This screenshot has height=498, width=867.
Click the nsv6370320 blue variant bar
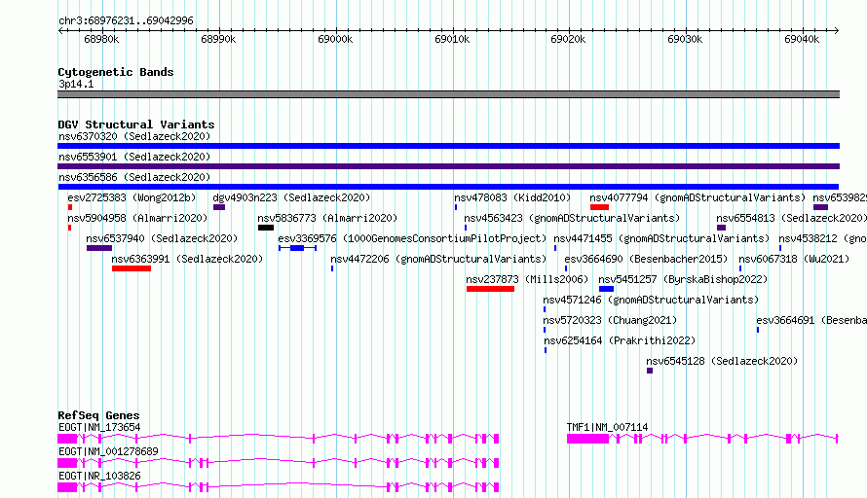(x=448, y=146)
